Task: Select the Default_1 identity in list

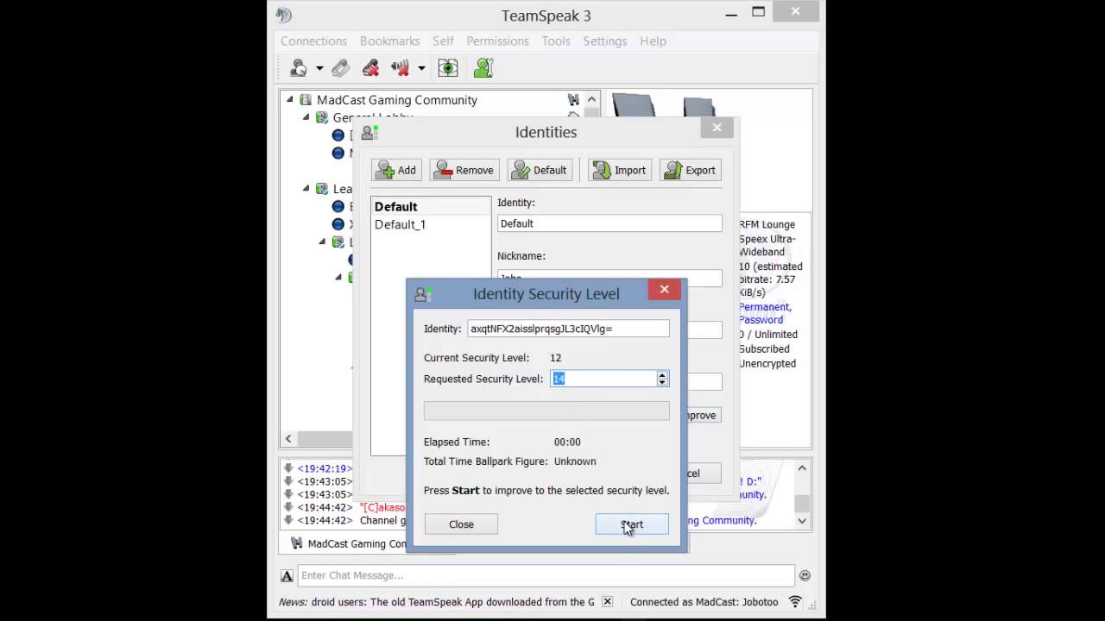Action: pyautogui.click(x=431, y=224)
